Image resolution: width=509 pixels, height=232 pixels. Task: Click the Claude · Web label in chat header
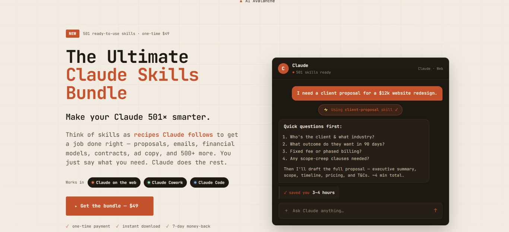(430, 69)
